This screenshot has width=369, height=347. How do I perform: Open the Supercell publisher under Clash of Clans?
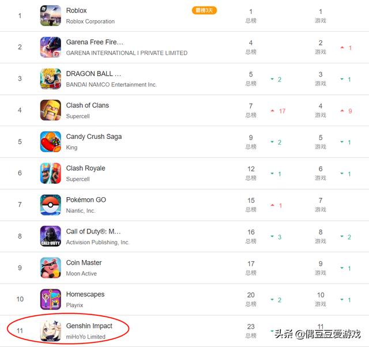click(x=78, y=116)
